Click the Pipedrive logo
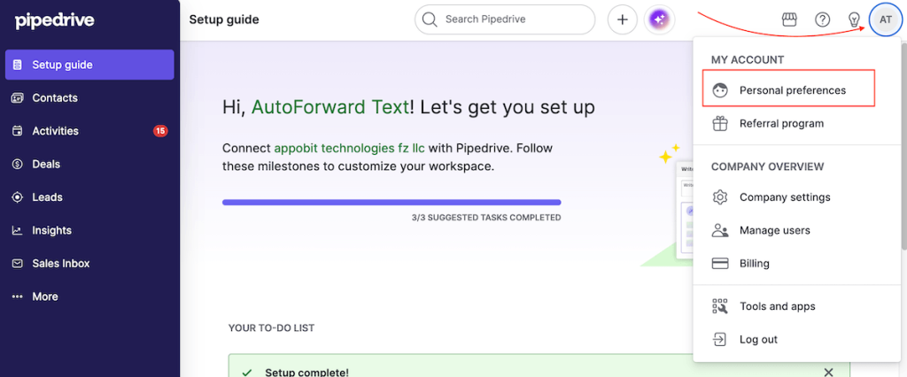 [54, 21]
